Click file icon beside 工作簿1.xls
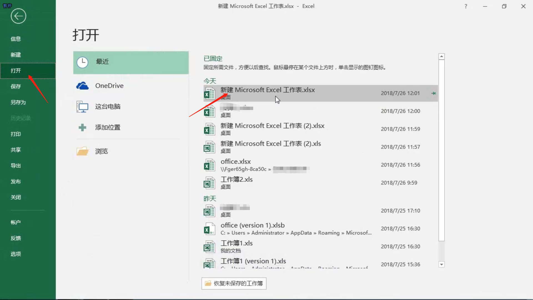The height and width of the screenshot is (300, 533). 210,247
